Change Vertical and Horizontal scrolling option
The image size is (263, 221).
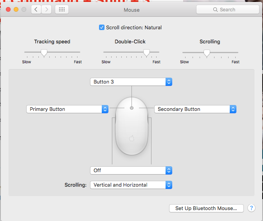[131, 185]
